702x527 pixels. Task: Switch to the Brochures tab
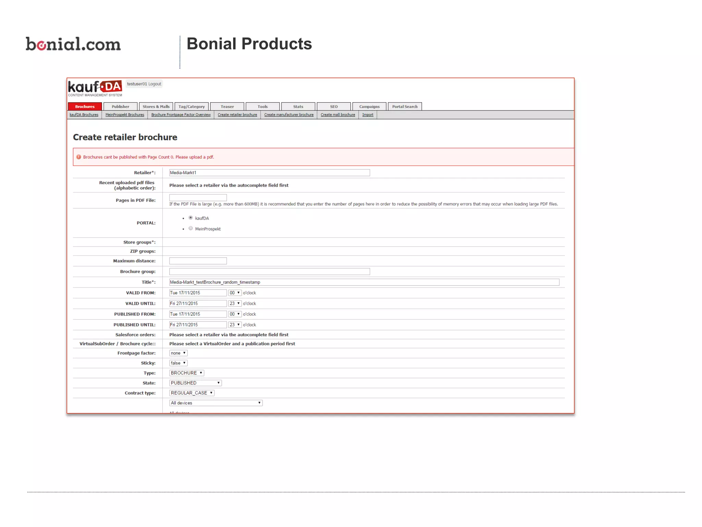tap(85, 106)
